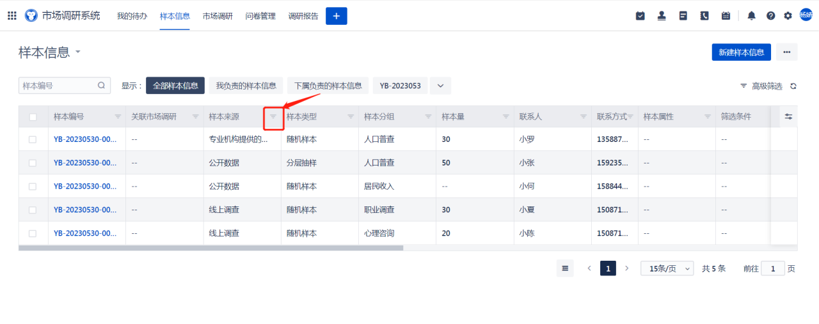Filter the 联系方式 column
The width and height of the screenshot is (819, 324).
point(630,117)
